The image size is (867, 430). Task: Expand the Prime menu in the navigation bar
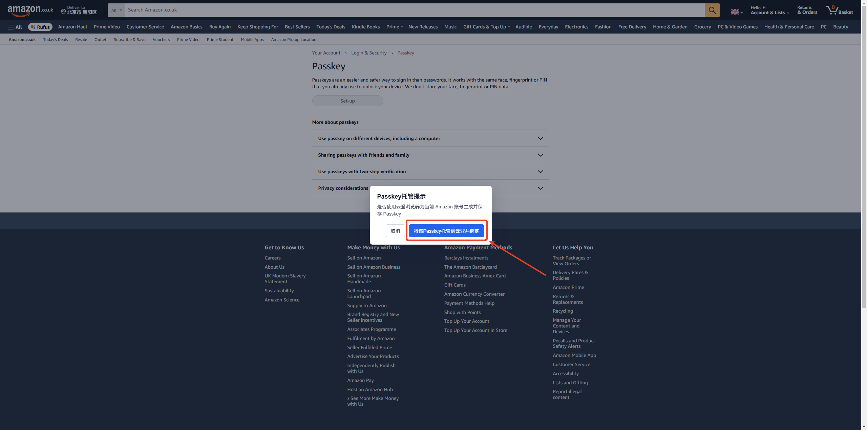[395, 27]
